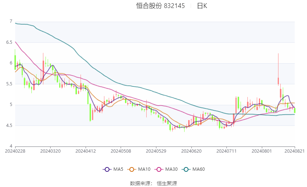Click the 20240228 x-axis date label
Image resolution: width=307 pixels, height=187 pixels.
click(15, 151)
